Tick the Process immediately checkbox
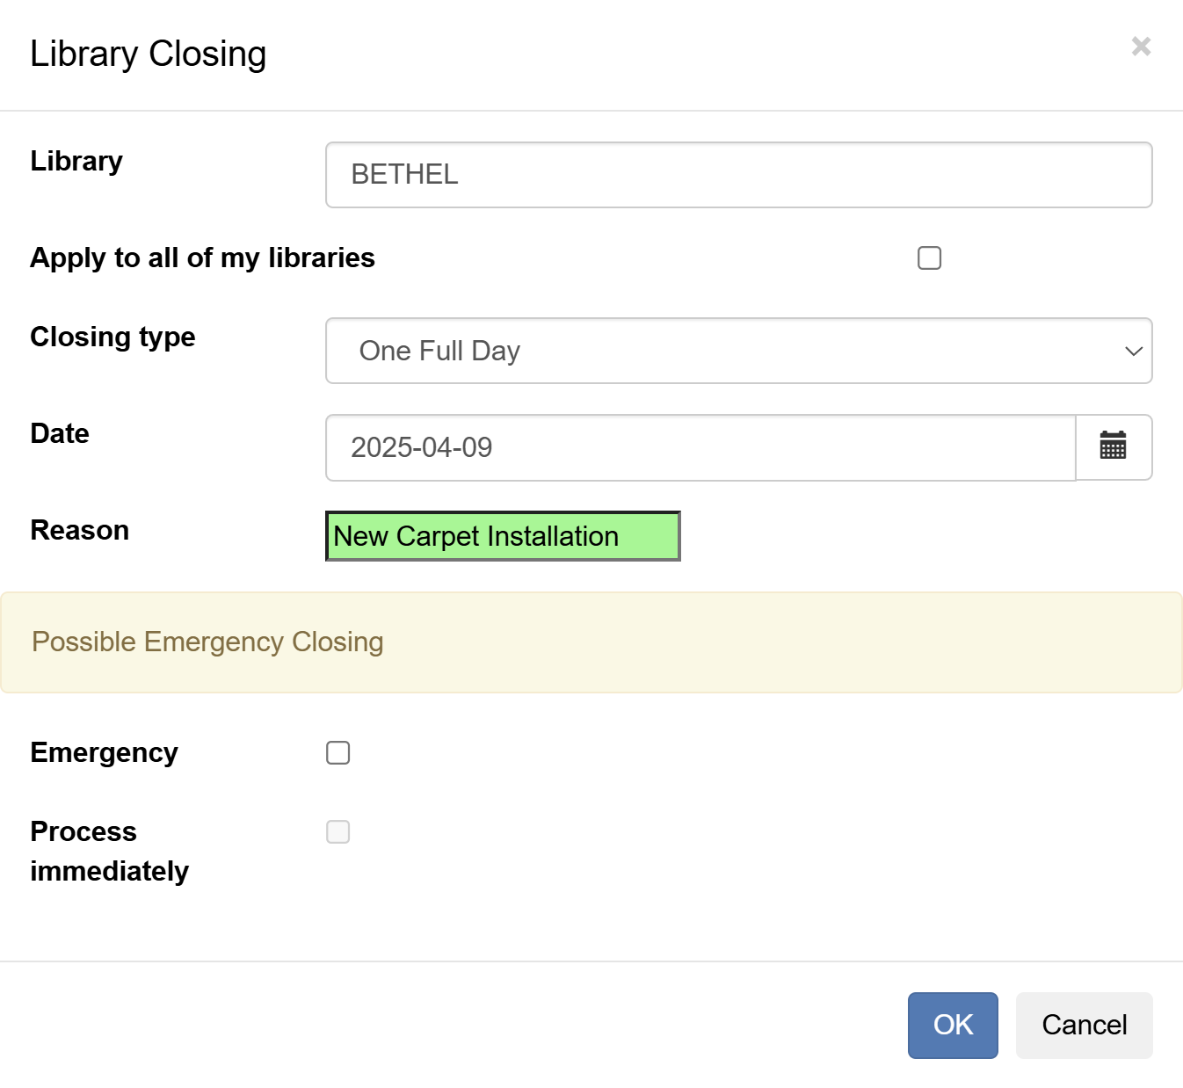Viewport: 1183px width, 1088px height. [x=337, y=831]
